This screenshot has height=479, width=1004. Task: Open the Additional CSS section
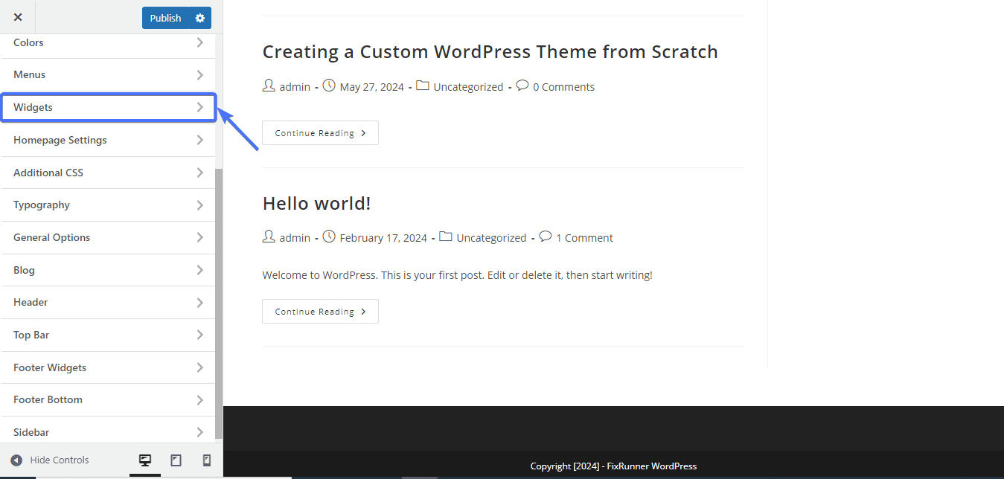108,173
